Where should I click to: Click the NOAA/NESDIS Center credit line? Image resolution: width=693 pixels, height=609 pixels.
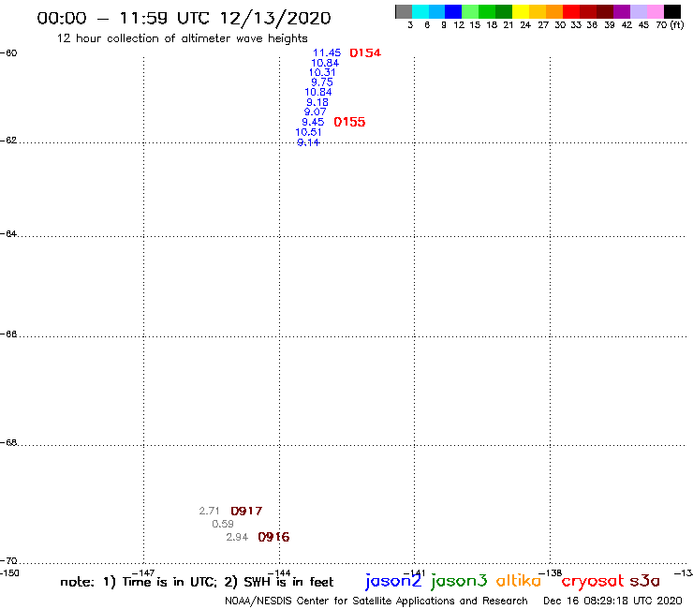[376, 602]
